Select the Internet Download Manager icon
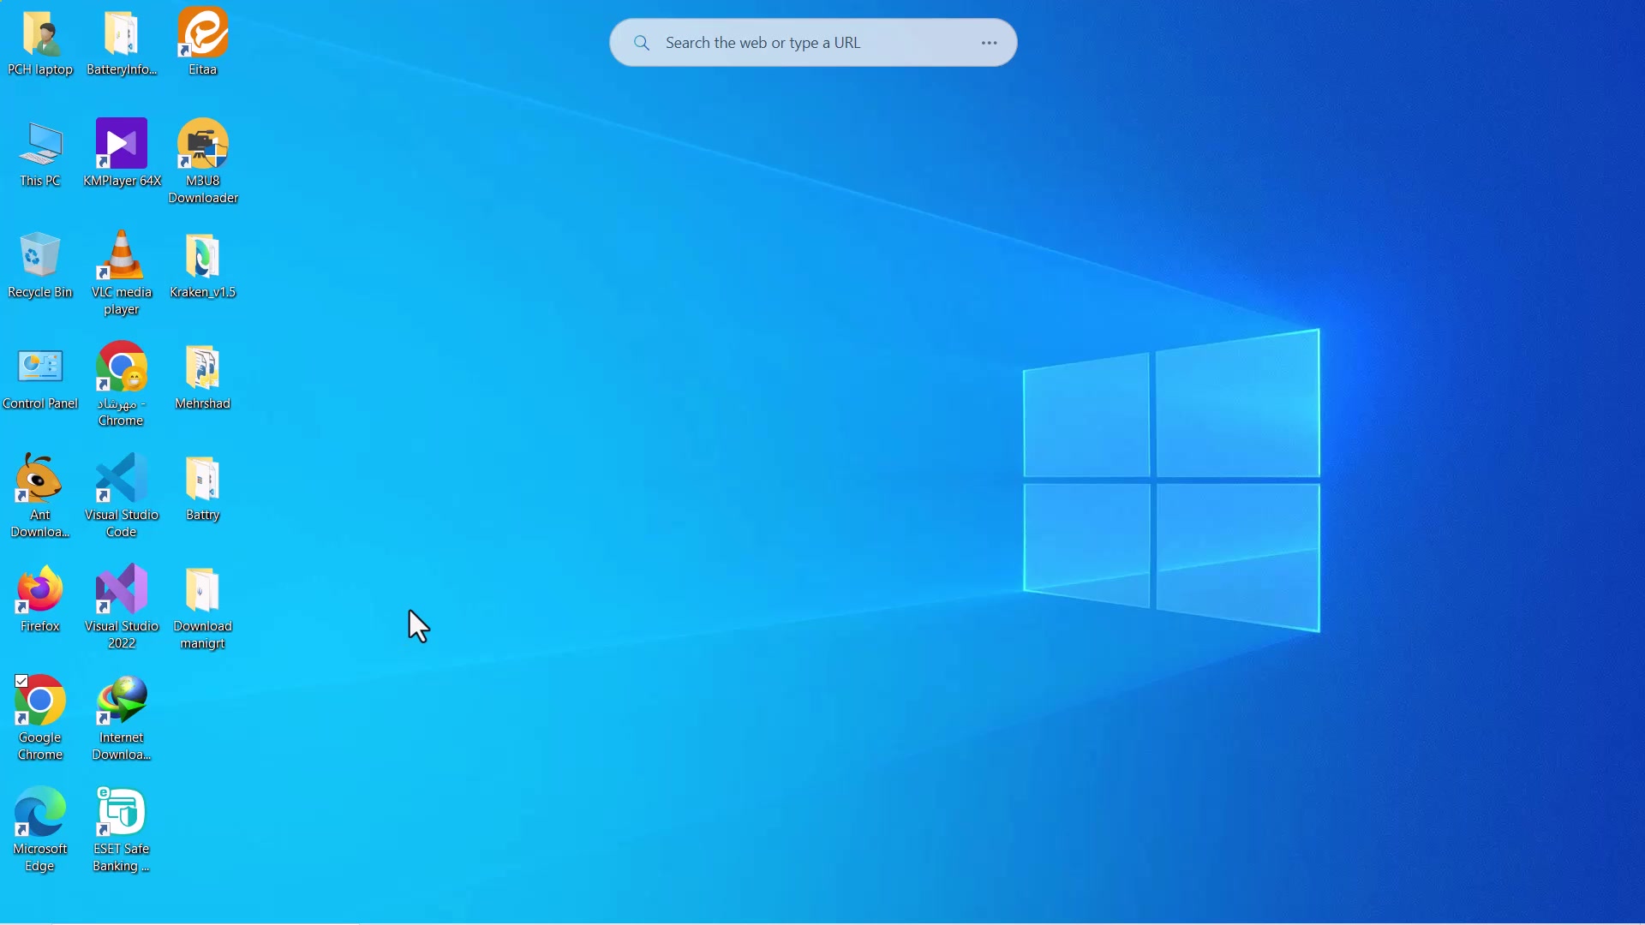Image resolution: width=1645 pixels, height=925 pixels. click(122, 701)
